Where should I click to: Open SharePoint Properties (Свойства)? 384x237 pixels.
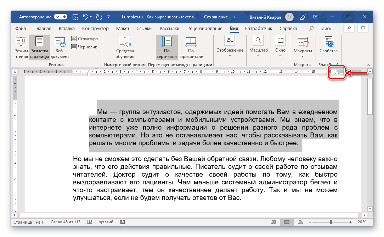328,47
